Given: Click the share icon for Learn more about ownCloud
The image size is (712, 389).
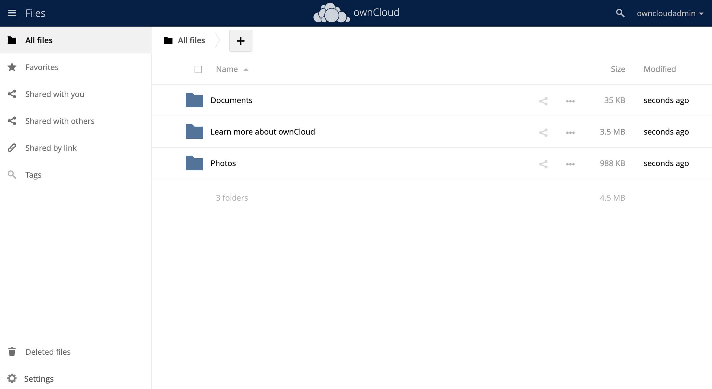Looking at the screenshot, I should (x=543, y=132).
